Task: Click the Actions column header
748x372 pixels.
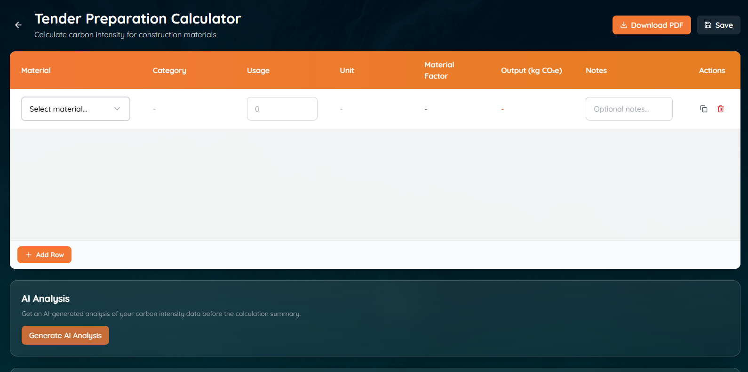Action: pyautogui.click(x=712, y=70)
